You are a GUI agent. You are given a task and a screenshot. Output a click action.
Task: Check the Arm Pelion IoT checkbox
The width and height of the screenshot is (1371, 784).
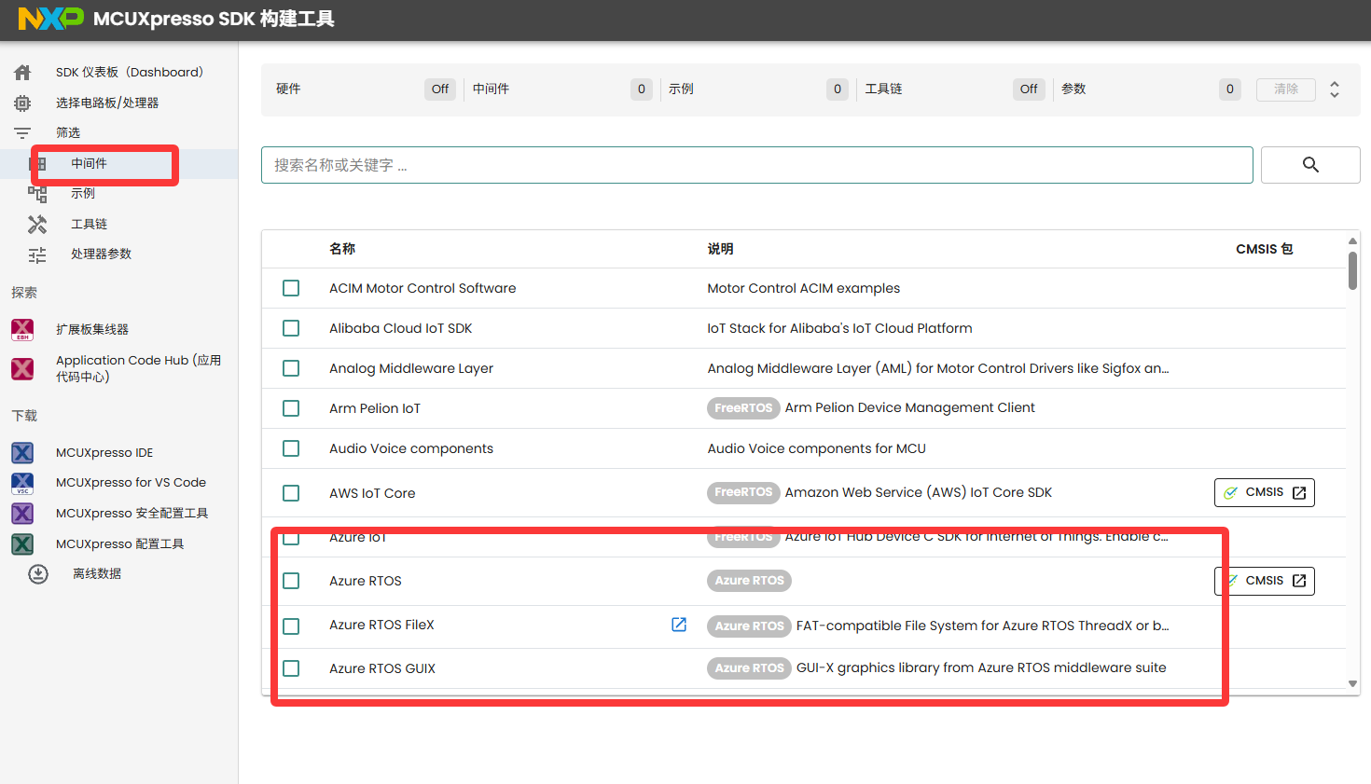(x=291, y=408)
